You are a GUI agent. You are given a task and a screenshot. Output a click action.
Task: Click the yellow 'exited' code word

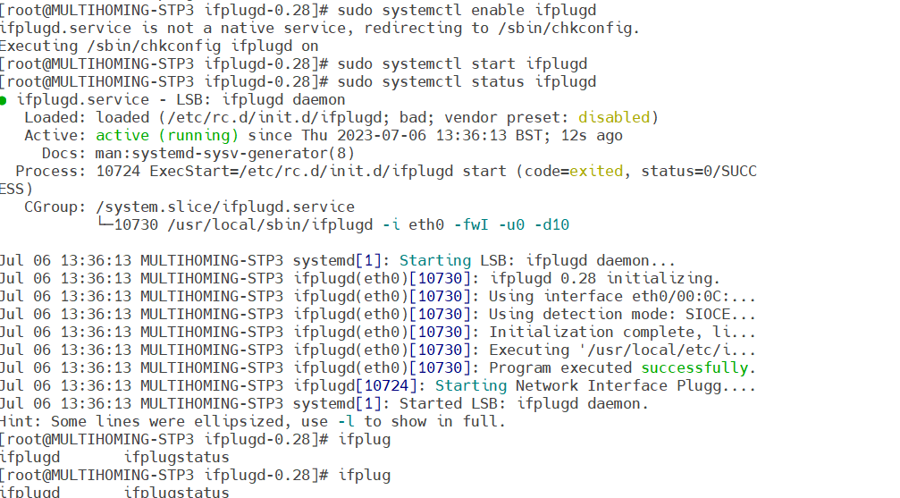pos(596,172)
